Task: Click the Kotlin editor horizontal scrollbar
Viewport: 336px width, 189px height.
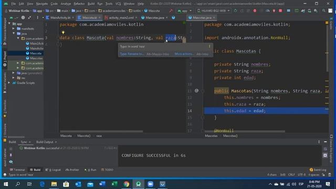Action: 101,131
